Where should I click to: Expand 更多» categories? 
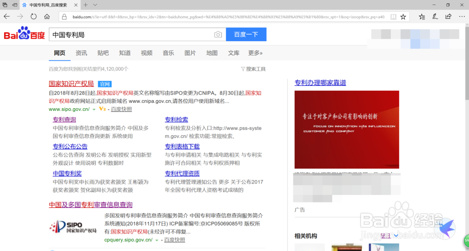[x=256, y=53]
